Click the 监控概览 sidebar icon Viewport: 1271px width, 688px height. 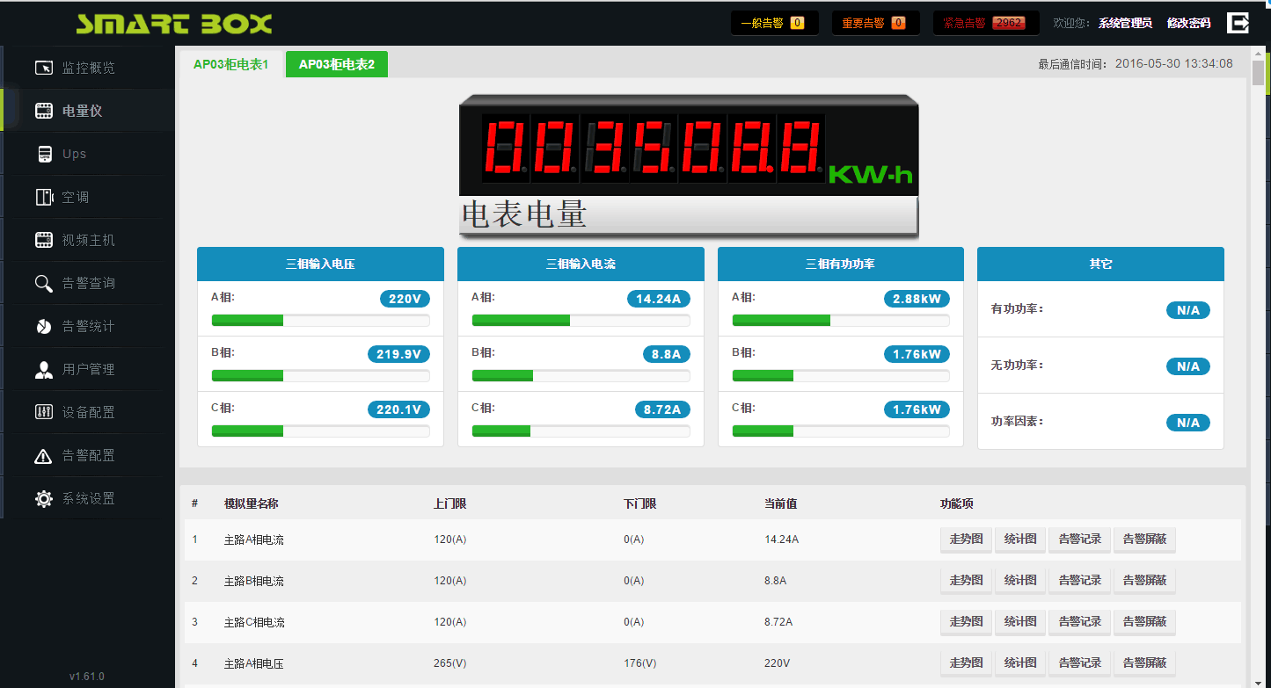[44, 68]
